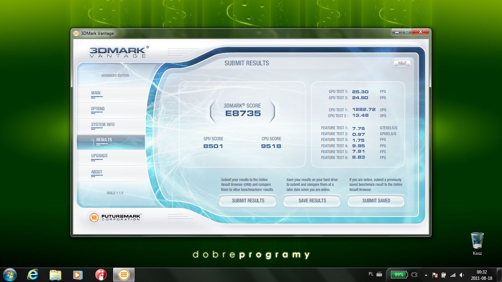
Task: Click the 3DMark Vantage taskbar button
Action: 124,275
